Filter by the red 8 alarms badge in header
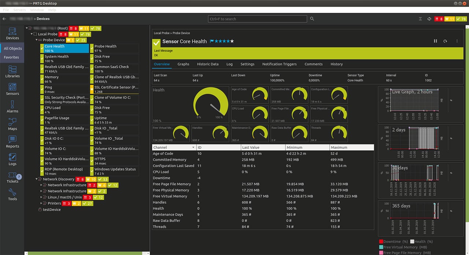The width and height of the screenshot is (469, 255). [439, 19]
